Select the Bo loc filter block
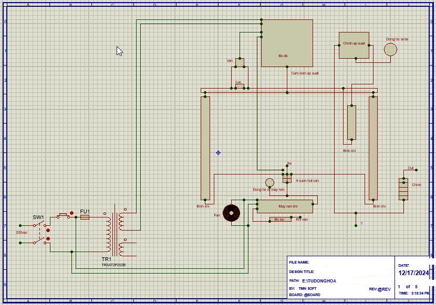The height and width of the screenshot is (305, 436). click(x=281, y=219)
